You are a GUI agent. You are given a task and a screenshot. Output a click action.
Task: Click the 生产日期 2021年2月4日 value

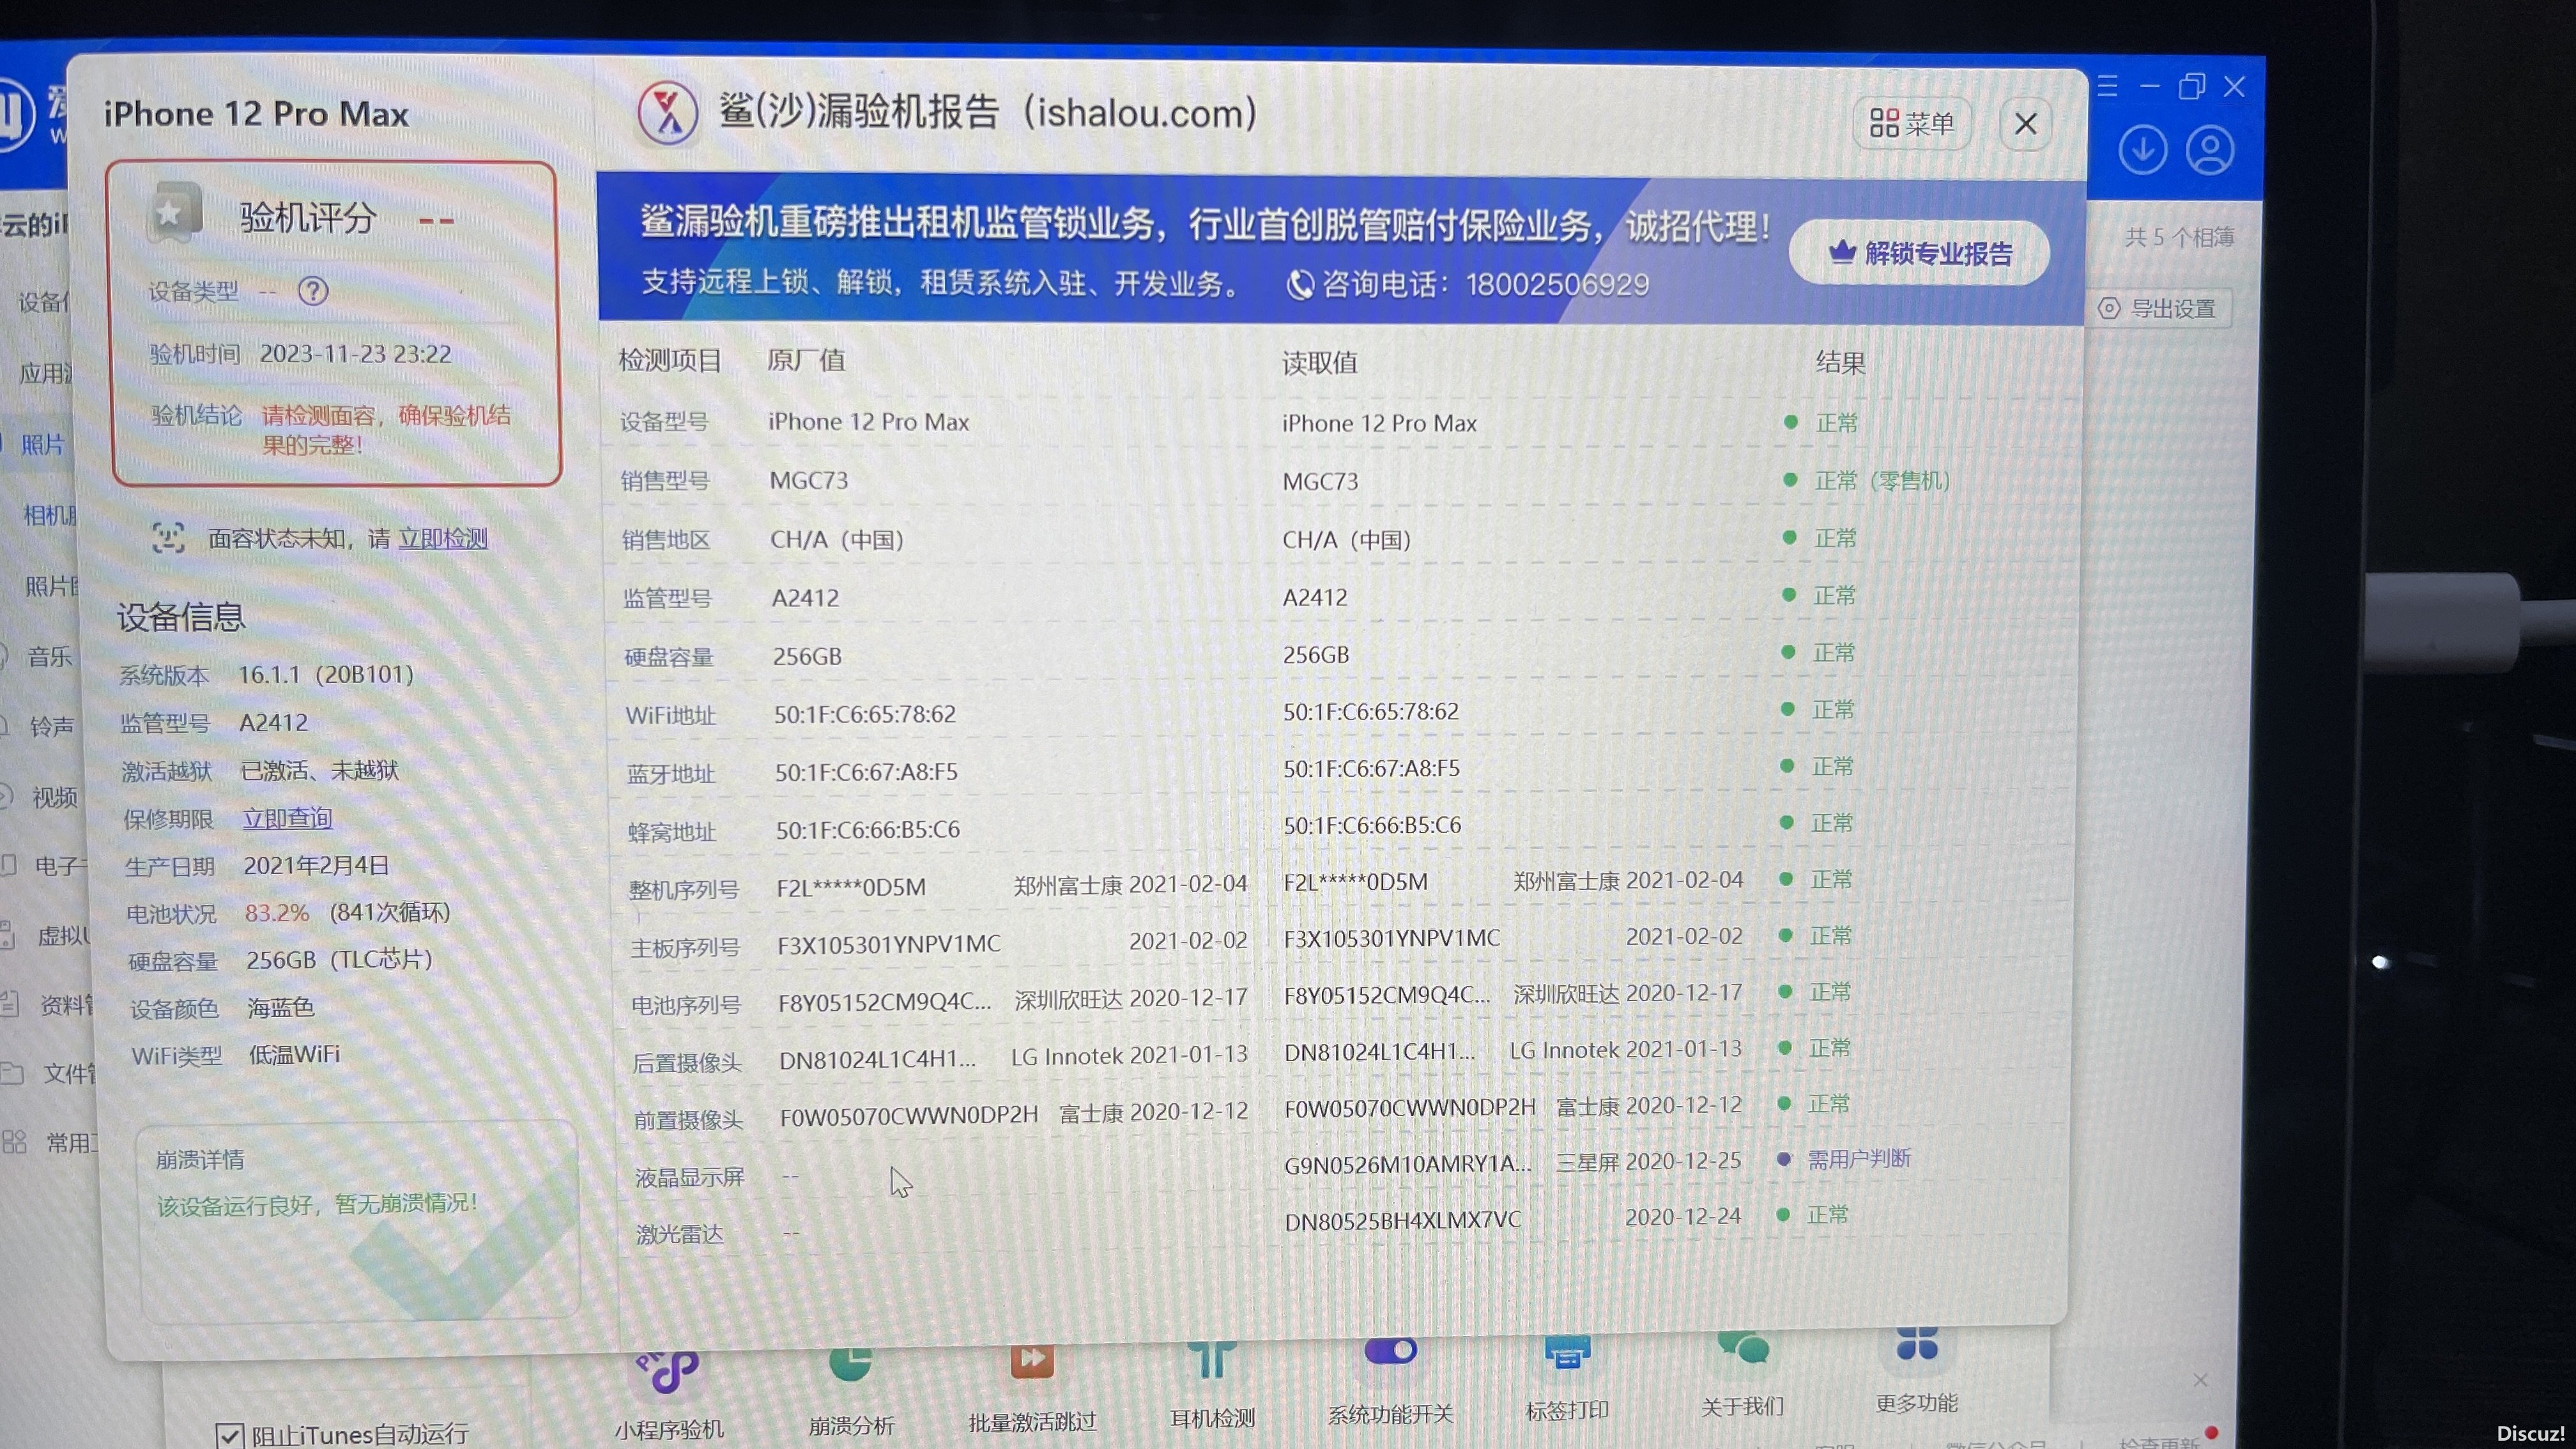[316, 865]
